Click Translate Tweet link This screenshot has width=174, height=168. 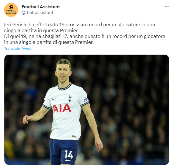tap(18, 49)
